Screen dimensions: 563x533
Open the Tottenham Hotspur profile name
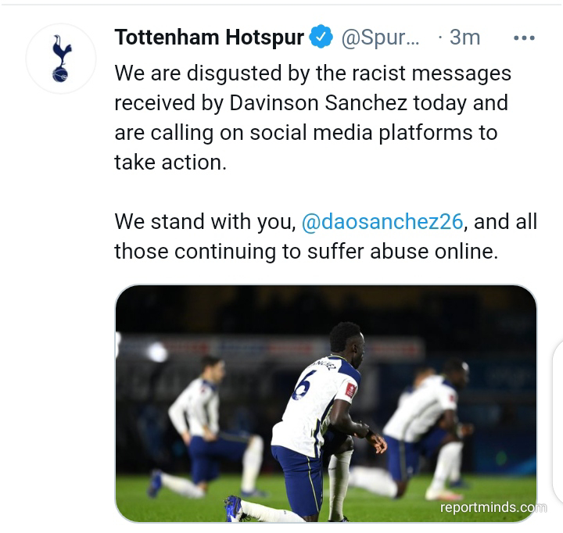point(209,37)
